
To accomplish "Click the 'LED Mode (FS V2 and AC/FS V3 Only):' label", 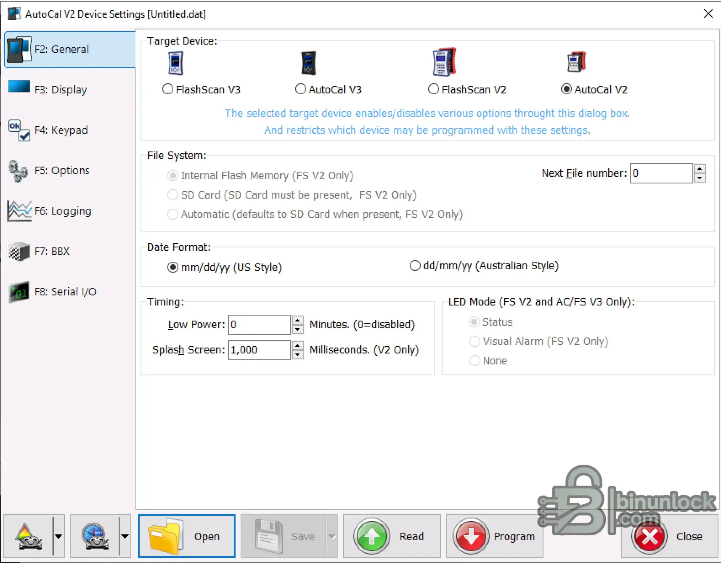I will click(541, 302).
